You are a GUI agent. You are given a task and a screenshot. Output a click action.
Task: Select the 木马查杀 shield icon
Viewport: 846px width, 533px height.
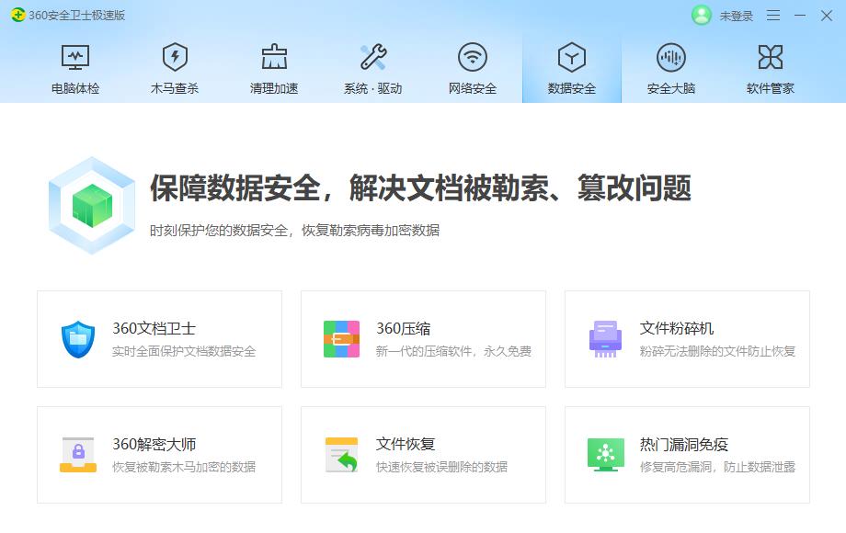[174, 57]
